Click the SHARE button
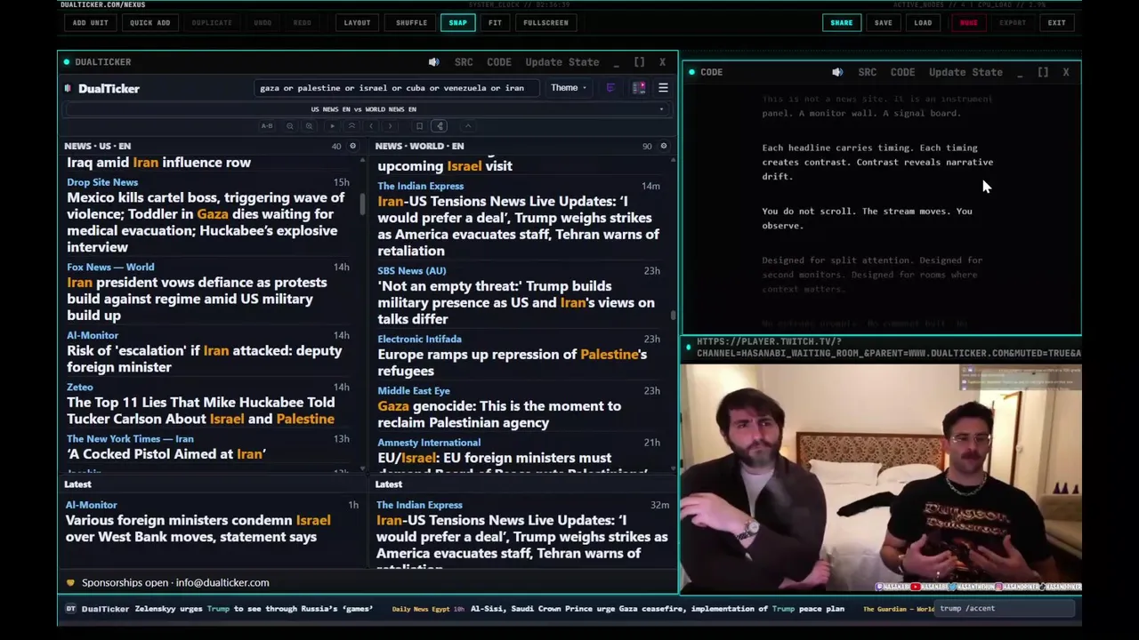Image resolution: width=1139 pixels, height=640 pixels. coord(841,22)
